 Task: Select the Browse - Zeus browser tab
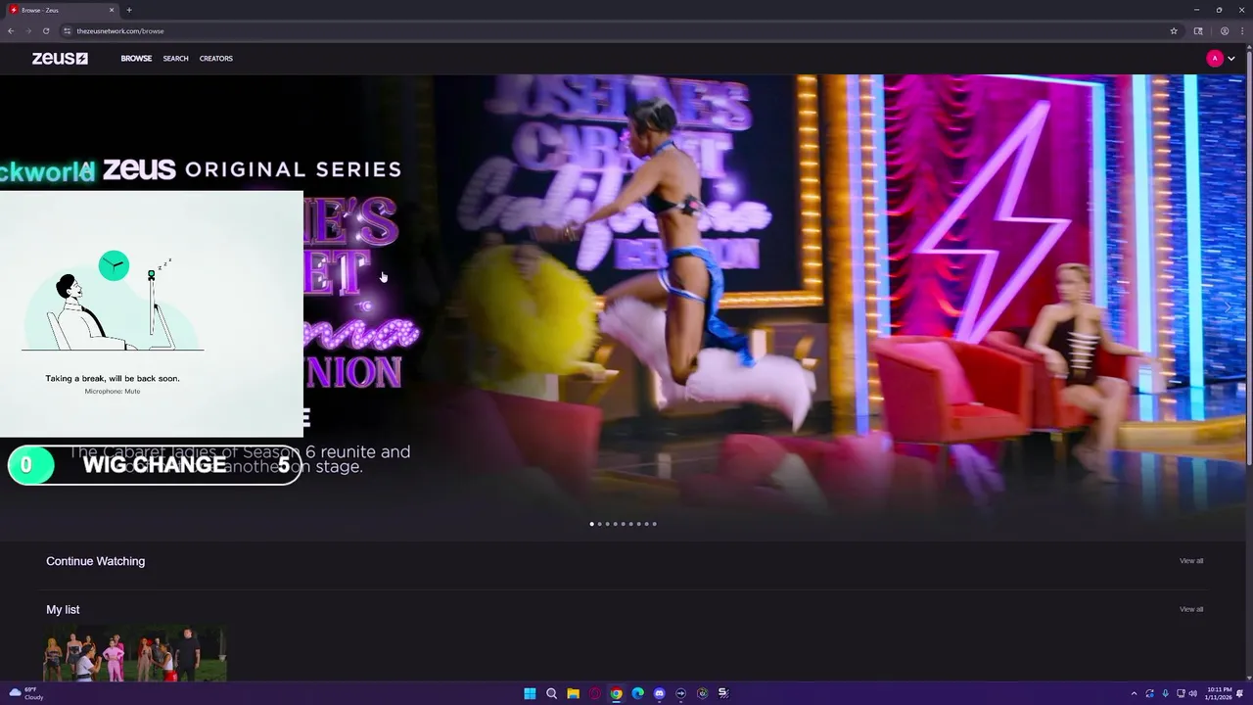pyautogui.click(x=62, y=10)
